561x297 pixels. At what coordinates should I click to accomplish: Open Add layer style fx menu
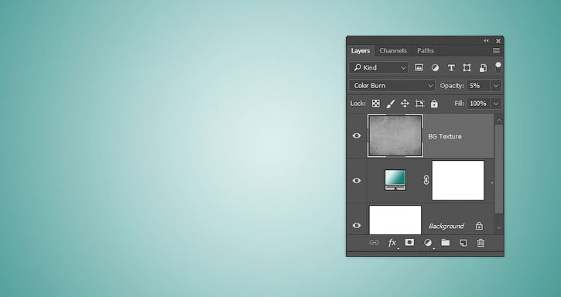point(392,243)
